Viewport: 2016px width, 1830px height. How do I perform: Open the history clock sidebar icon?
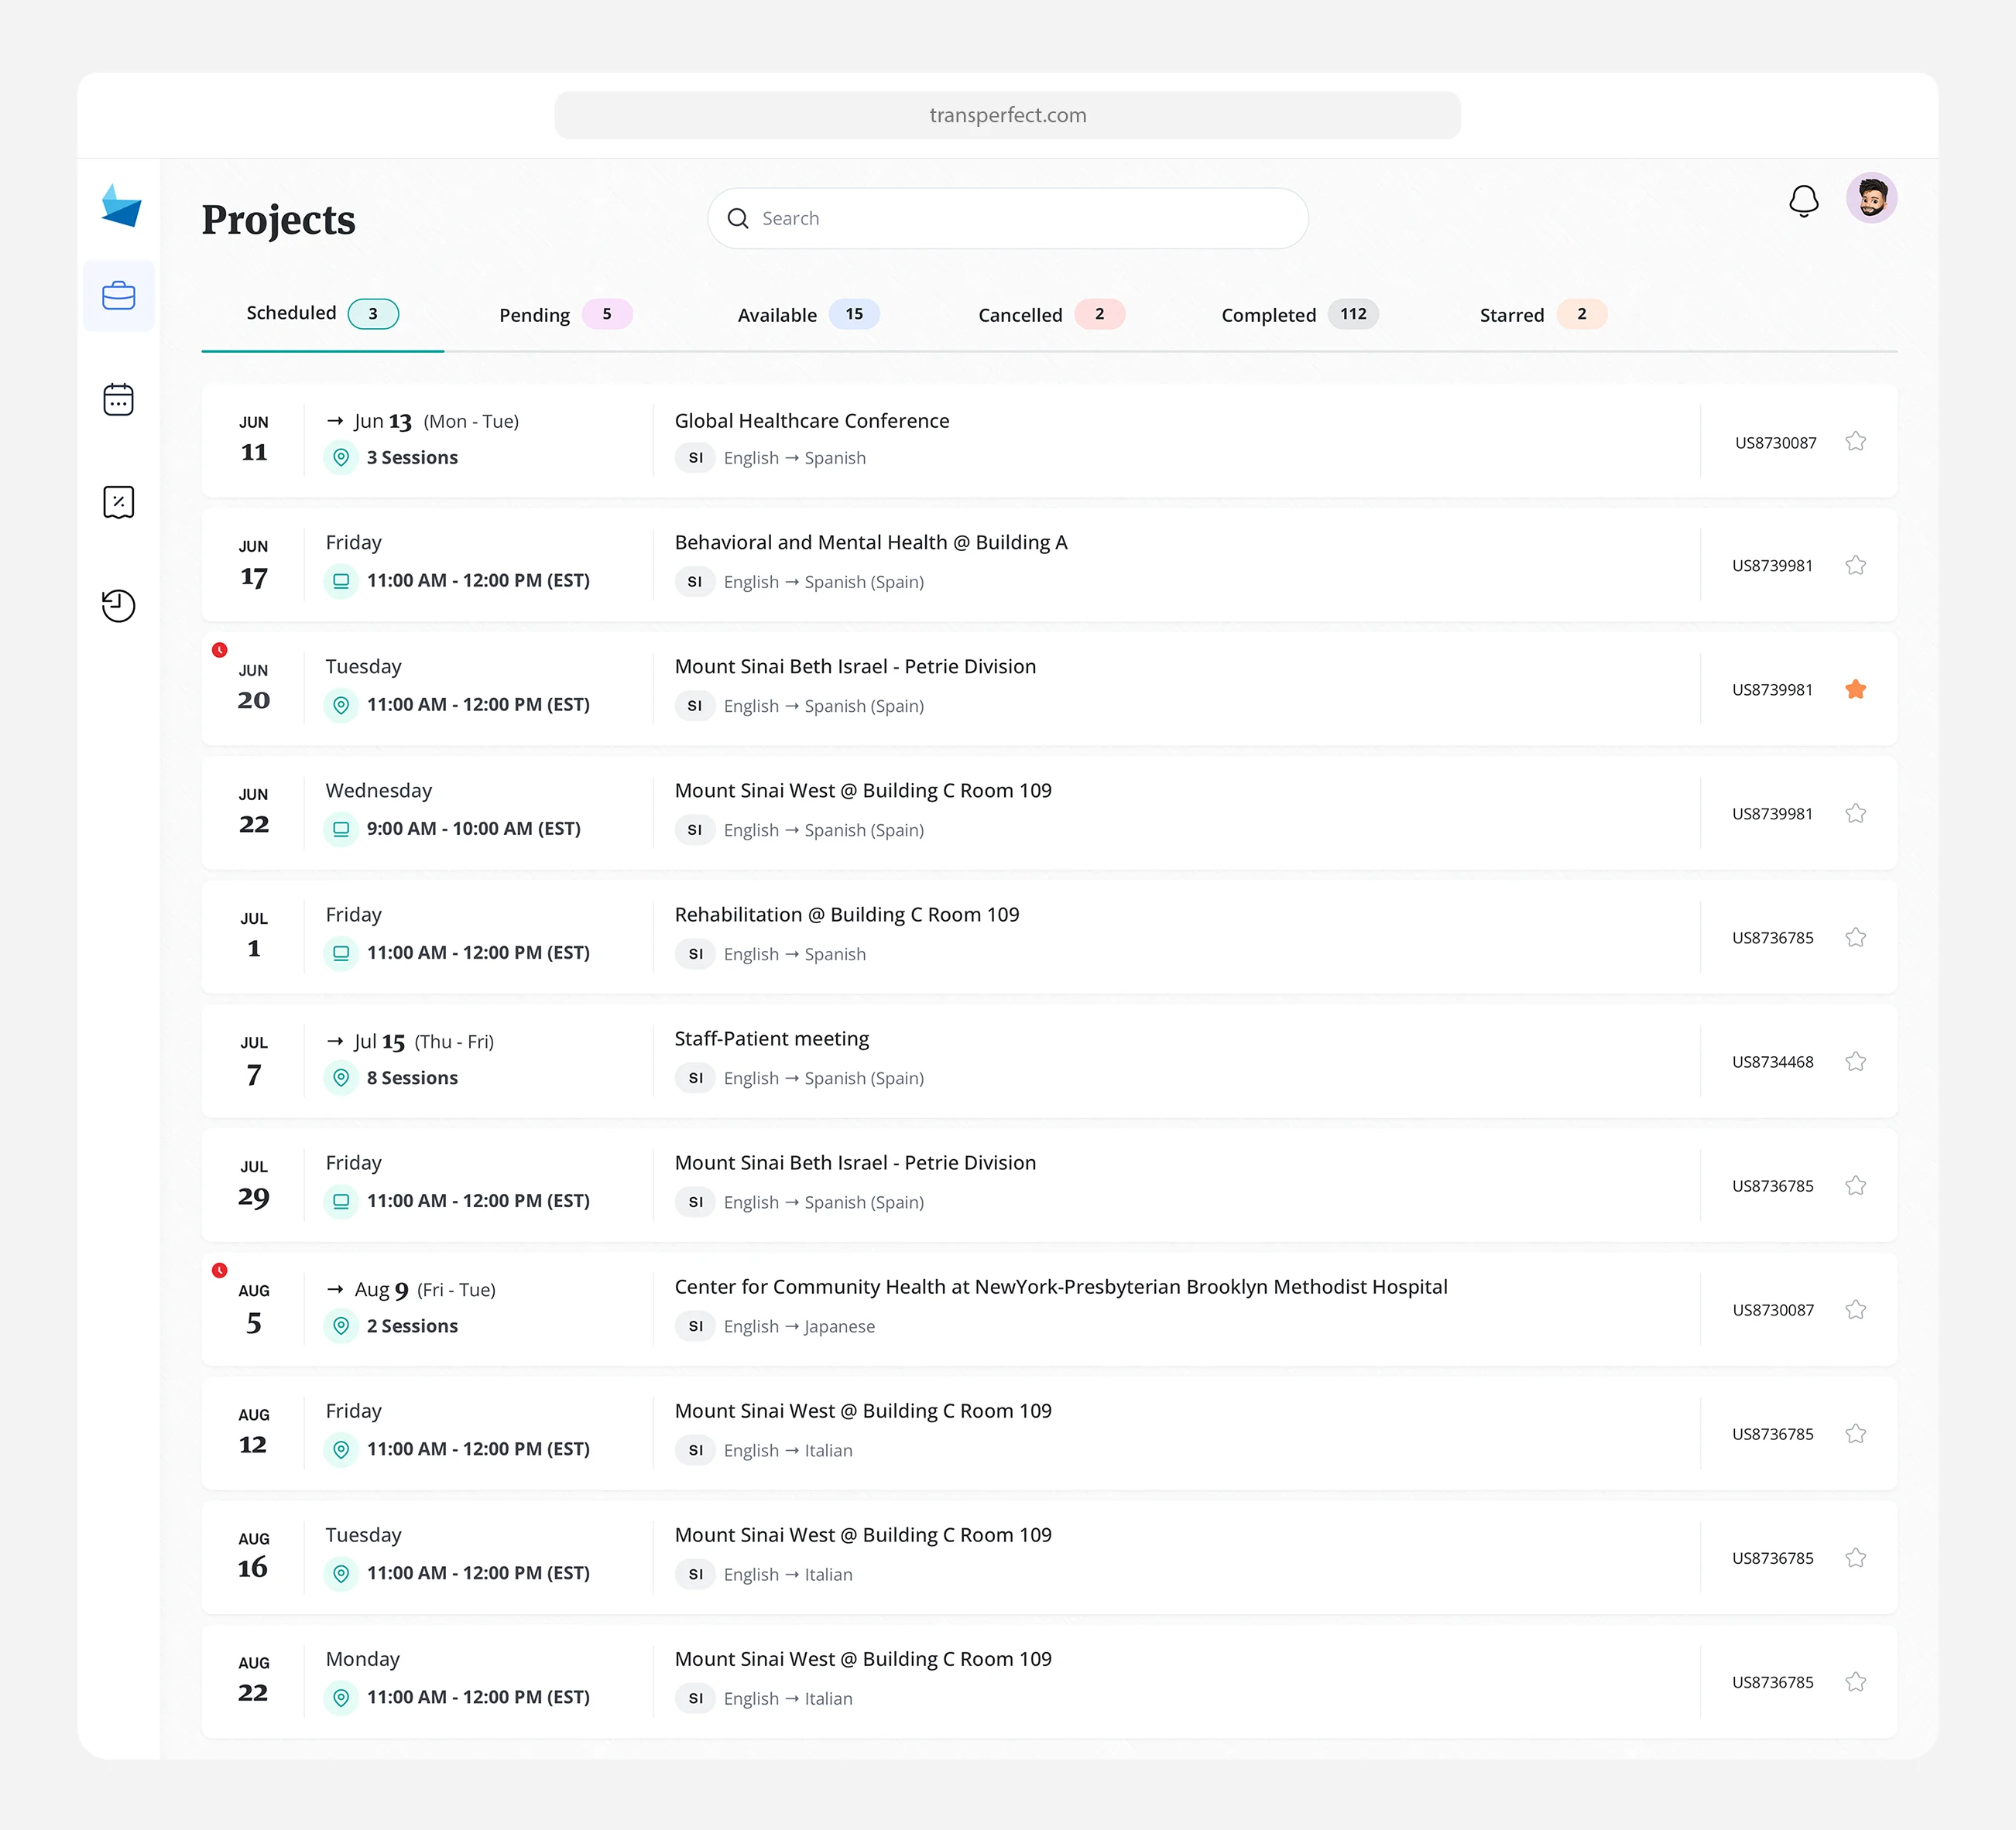pos(118,606)
